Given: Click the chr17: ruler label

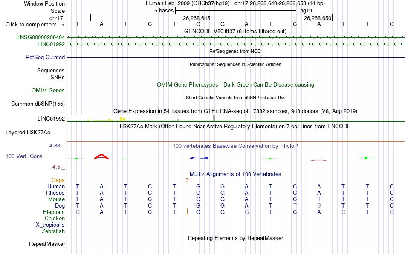Looking at the screenshot, I should (57, 18).
